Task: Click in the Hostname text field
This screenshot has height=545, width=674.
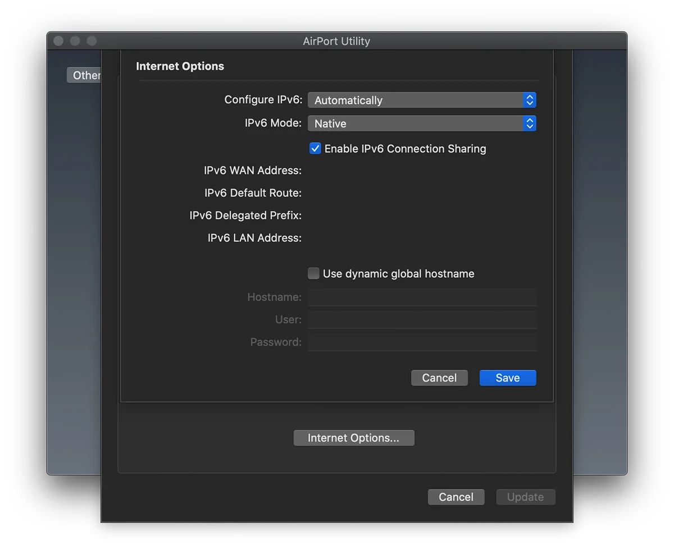Action: 422,297
